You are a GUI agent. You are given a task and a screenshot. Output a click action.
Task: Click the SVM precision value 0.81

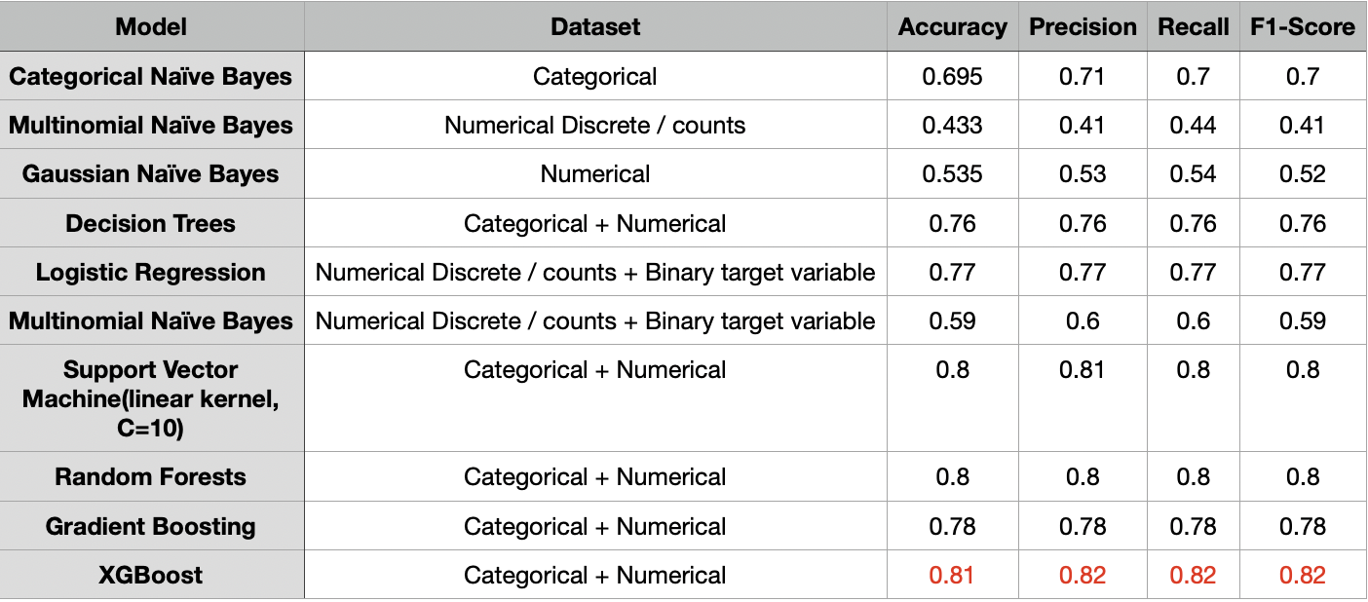pyautogui.click(x=1083, y=370)
